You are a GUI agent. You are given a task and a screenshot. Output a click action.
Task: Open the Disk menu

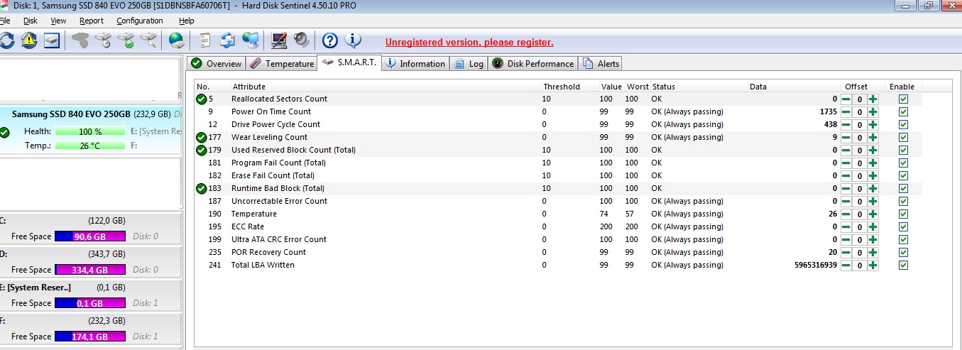point(31,21)
